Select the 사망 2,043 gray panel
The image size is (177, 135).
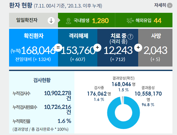[x=155, y=48]
